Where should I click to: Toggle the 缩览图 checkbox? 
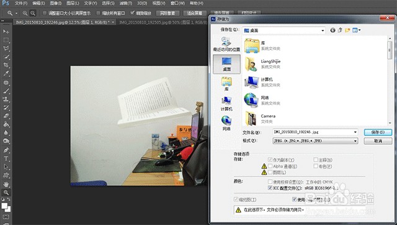tap(236, 200)
